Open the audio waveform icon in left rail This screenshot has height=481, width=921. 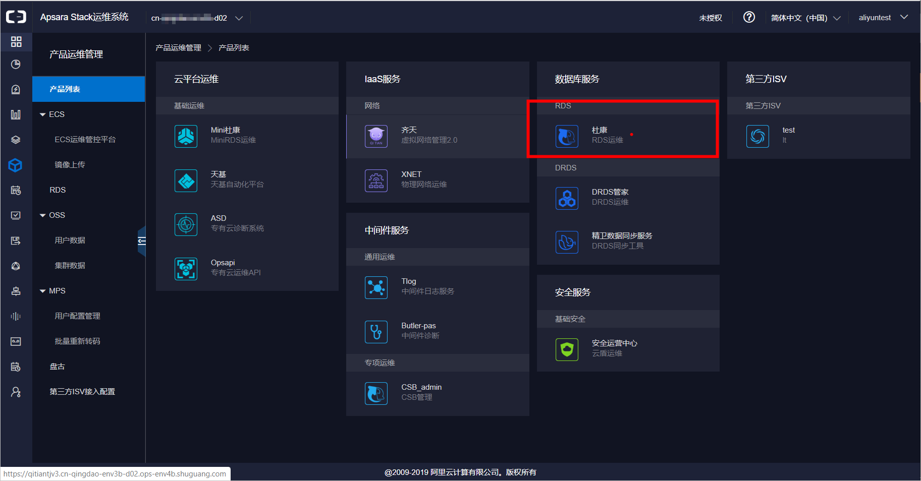[x=16, y=316]
